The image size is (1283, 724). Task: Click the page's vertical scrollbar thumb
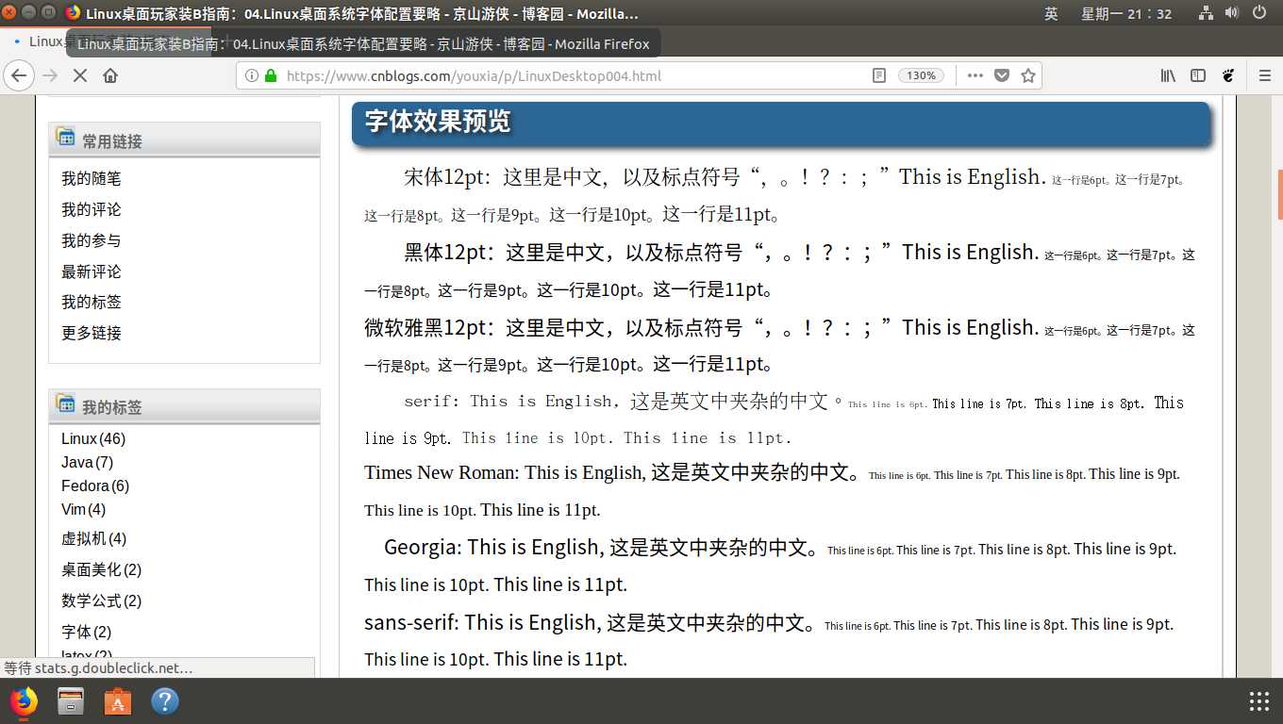1279,193
